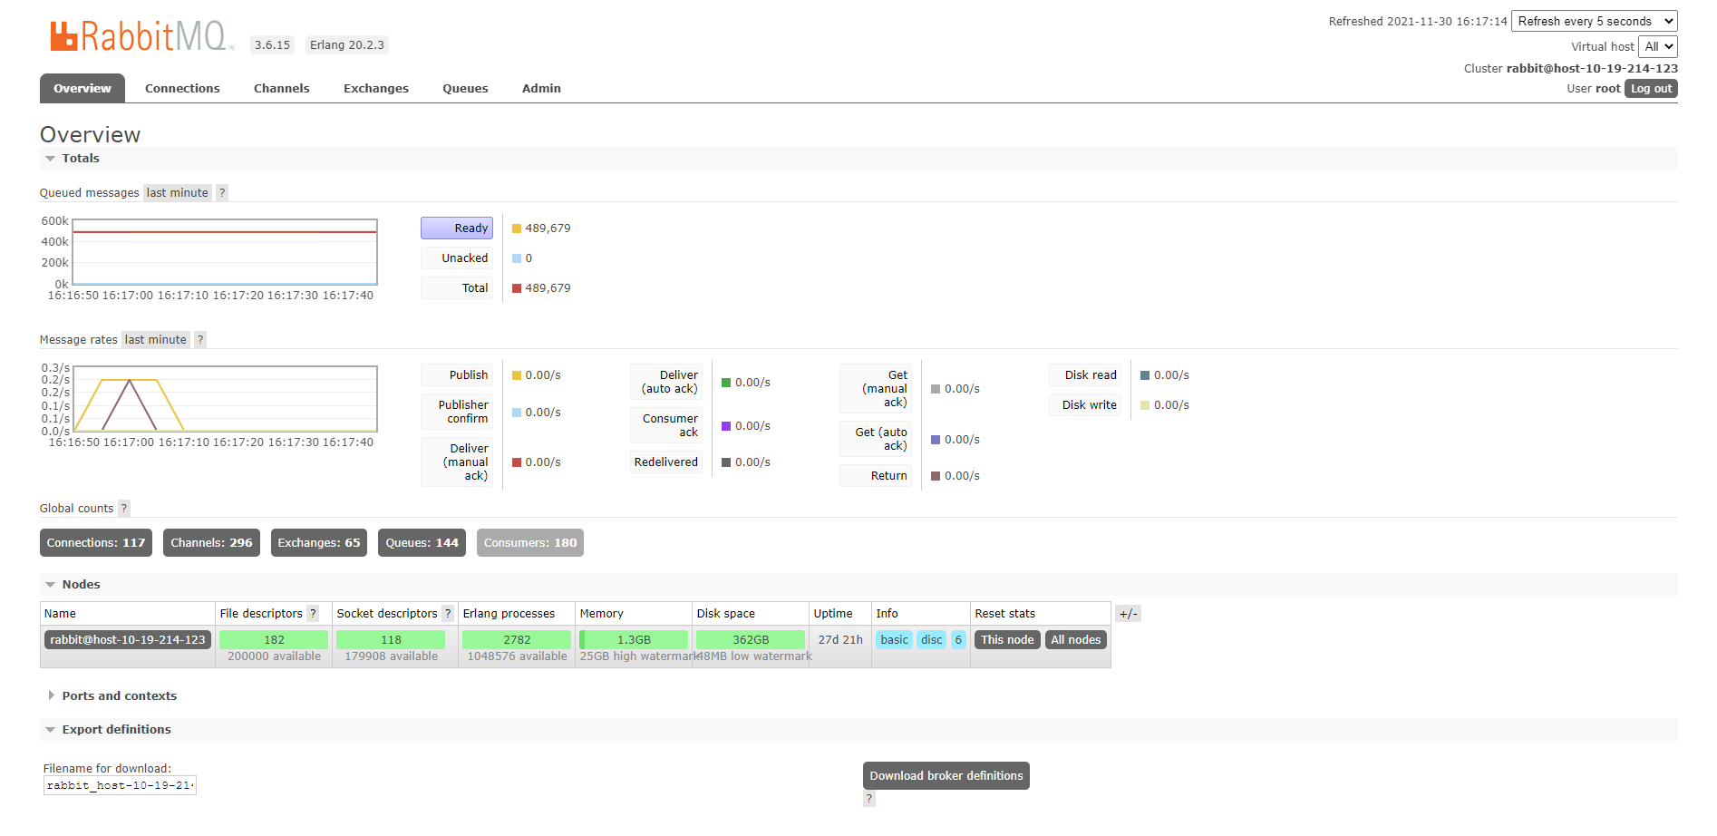Click the Message rates chart
The height and width of the screenshot is (836, 1717).
point(225,399)
